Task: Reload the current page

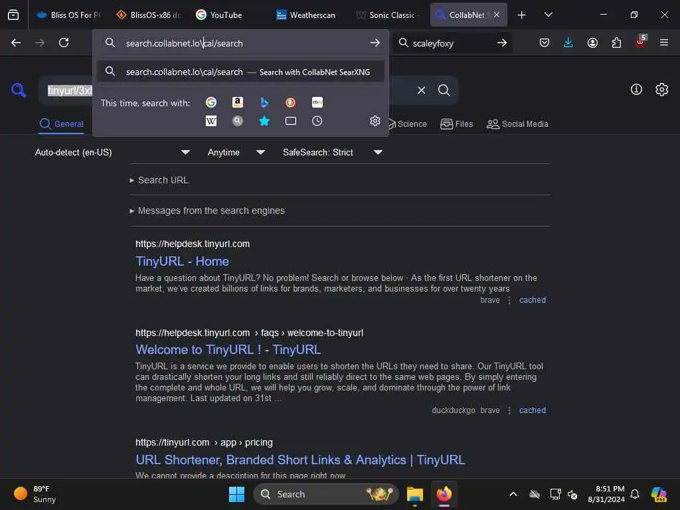Action: pyautogui.click(x=64, y=42)
